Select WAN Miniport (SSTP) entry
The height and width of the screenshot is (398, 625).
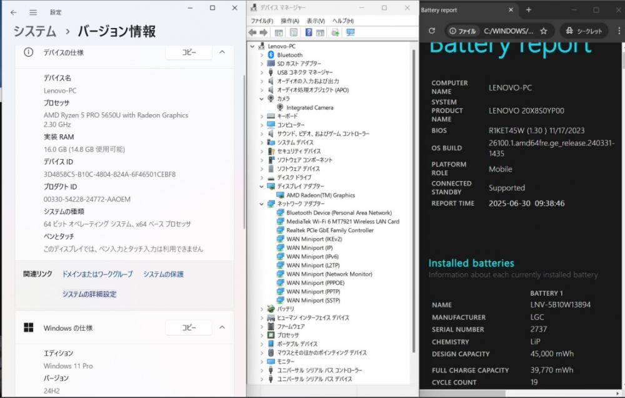[x=313, y=300]
